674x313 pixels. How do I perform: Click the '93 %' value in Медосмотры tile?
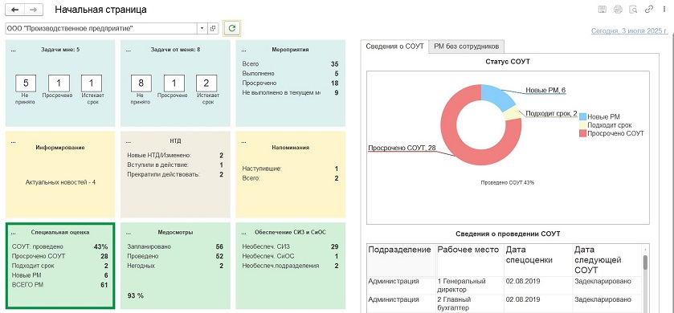[136, 295]
